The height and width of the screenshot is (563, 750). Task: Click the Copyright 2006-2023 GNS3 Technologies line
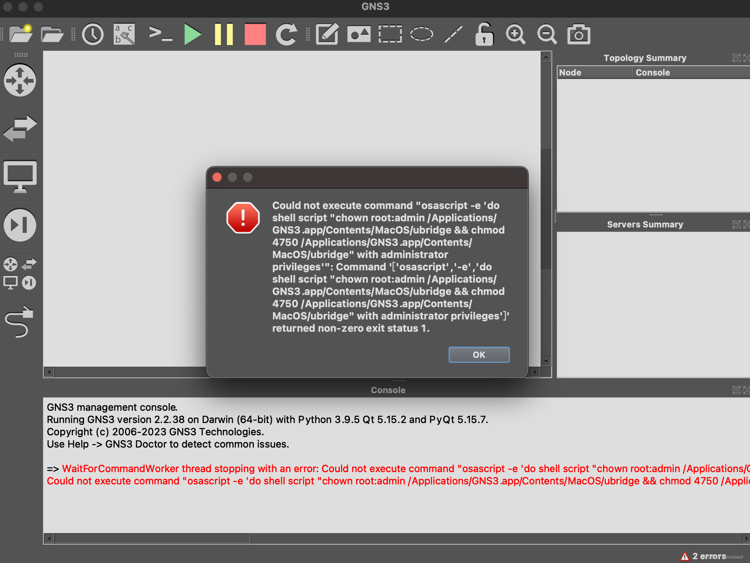[x=155, y=432]
